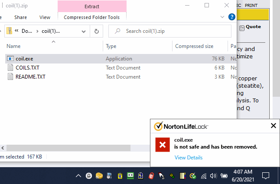Select the COILS.TXT document icon
The width and height of the screenshot is (280, 184).
[x=10, y=68]
